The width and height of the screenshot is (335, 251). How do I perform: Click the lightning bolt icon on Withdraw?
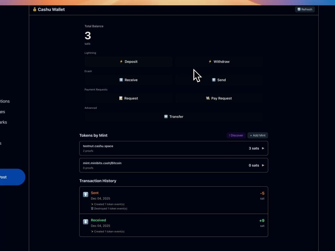click(210, 61)
